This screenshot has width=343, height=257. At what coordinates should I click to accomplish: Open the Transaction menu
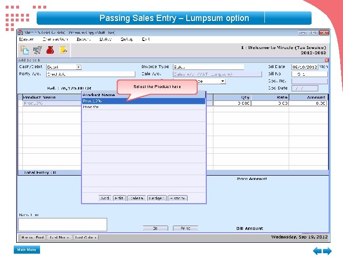(55, 39)
